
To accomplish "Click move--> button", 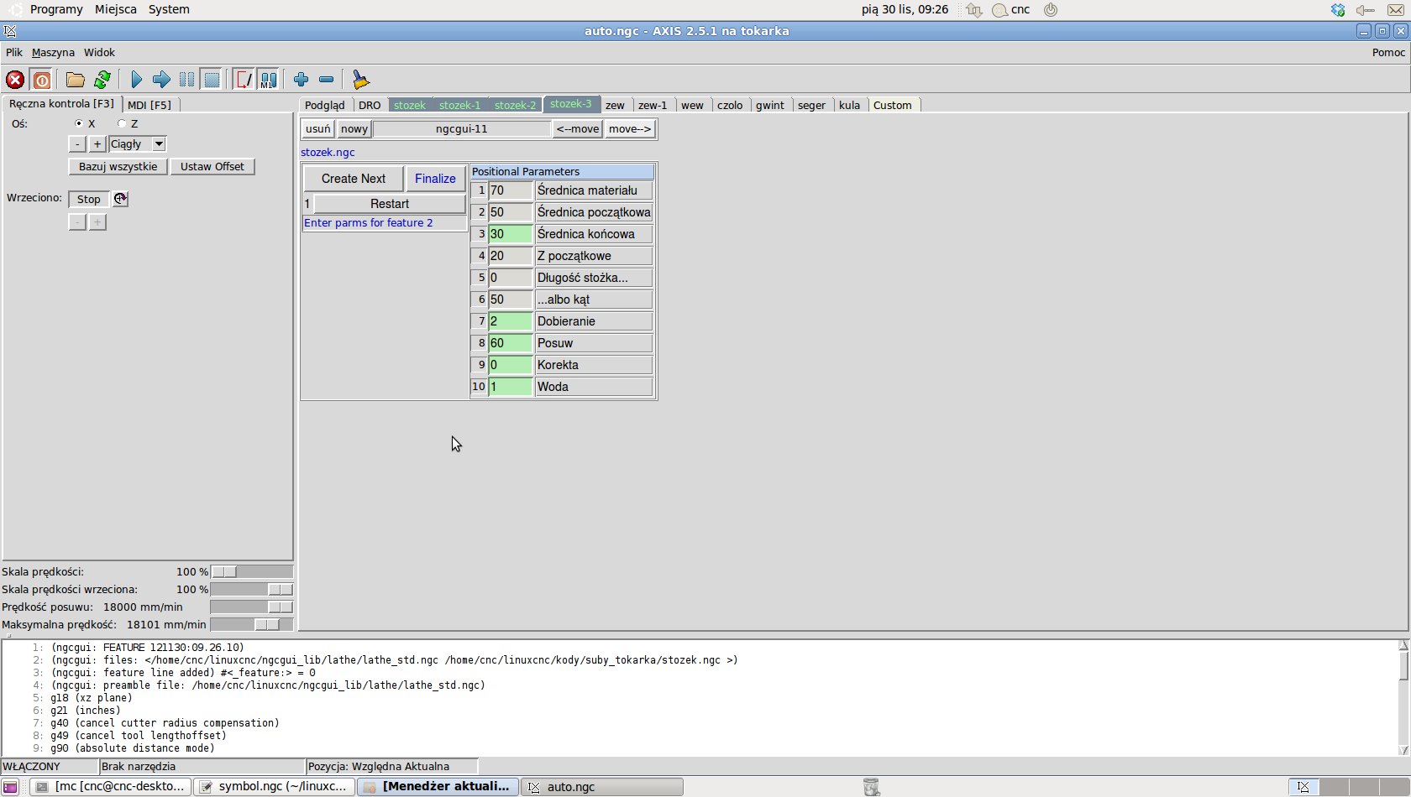I will point(630,129).
